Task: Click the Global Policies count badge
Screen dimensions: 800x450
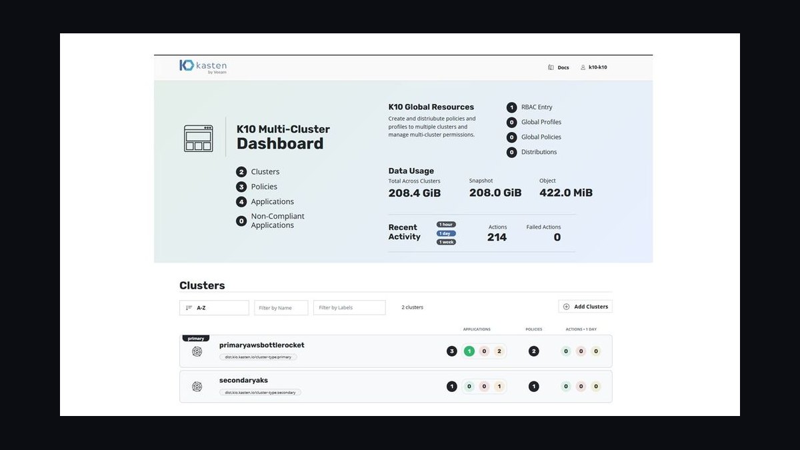Action: point(512,137)
